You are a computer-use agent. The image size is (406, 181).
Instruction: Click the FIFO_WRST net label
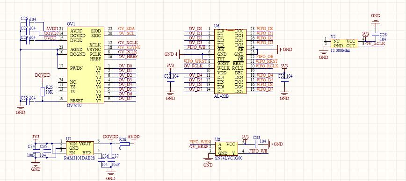point(195,61)
